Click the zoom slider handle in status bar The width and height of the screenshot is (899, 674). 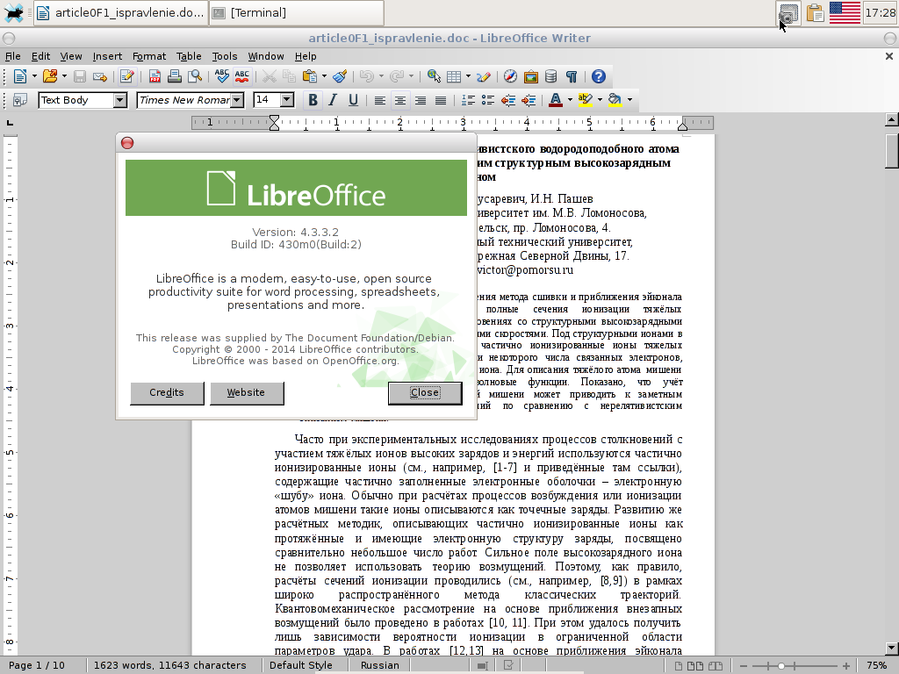(780, 665)
